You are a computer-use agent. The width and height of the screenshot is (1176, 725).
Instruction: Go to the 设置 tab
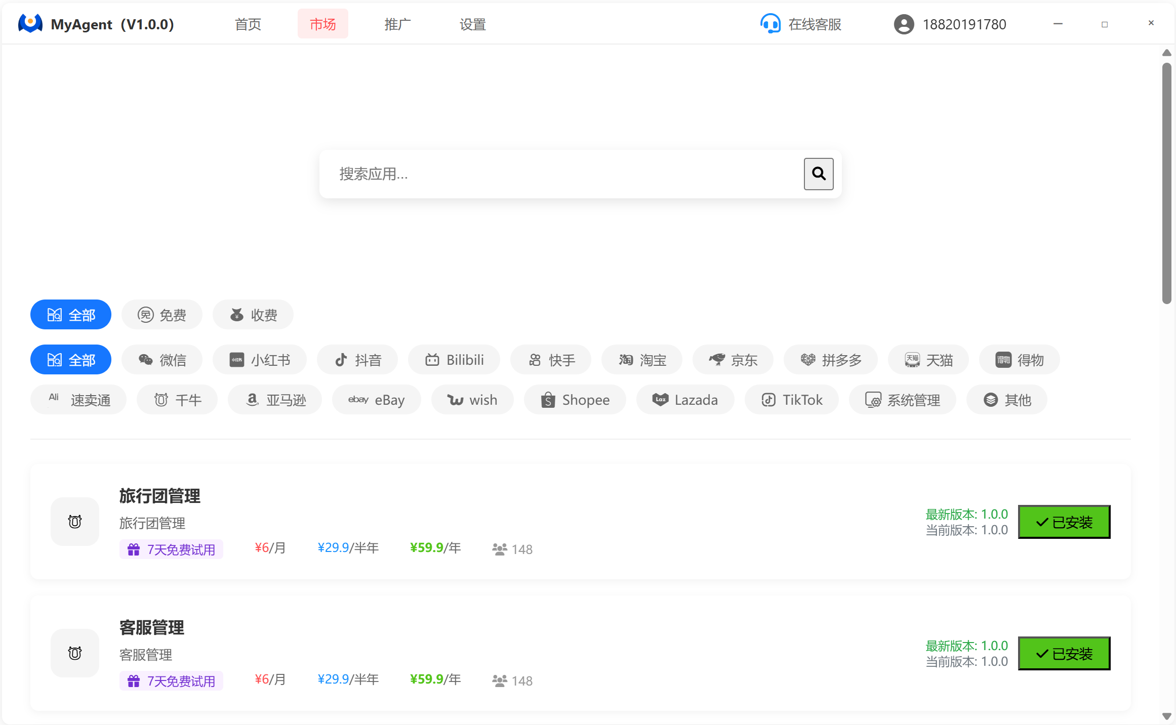tap(472, 24)
